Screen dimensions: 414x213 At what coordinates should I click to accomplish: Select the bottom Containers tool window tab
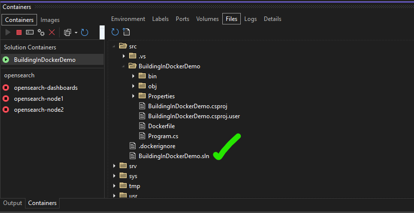[42, 203]
